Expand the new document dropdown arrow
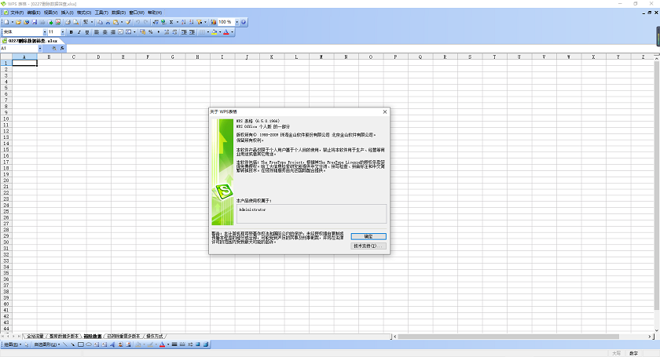 point(13,22)
